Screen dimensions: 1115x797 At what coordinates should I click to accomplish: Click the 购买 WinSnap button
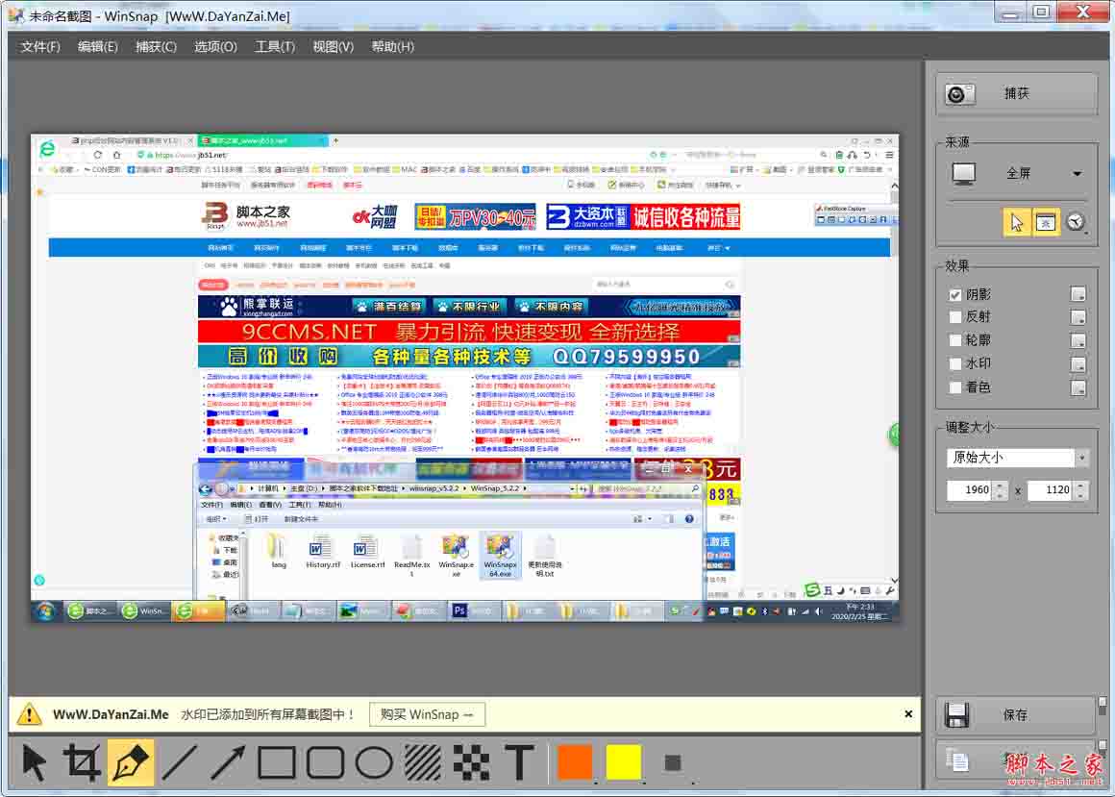pos(428,714)
